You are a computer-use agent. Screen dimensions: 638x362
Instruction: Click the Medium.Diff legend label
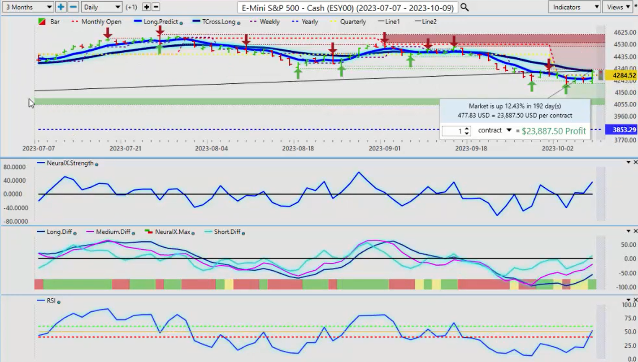113,232
